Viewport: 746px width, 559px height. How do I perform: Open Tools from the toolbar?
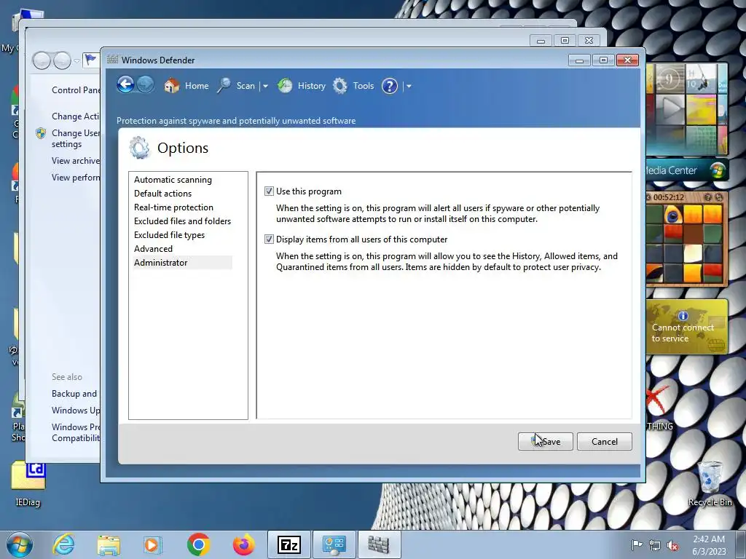coord(364,86)
